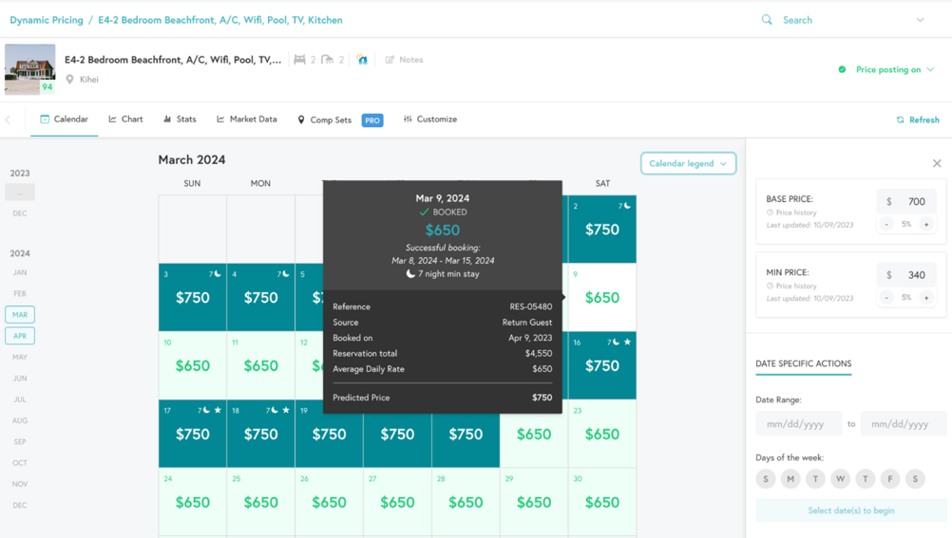Open the Stats tab
The height and width of the screenshot is (538, 952).
pos(180,120)
